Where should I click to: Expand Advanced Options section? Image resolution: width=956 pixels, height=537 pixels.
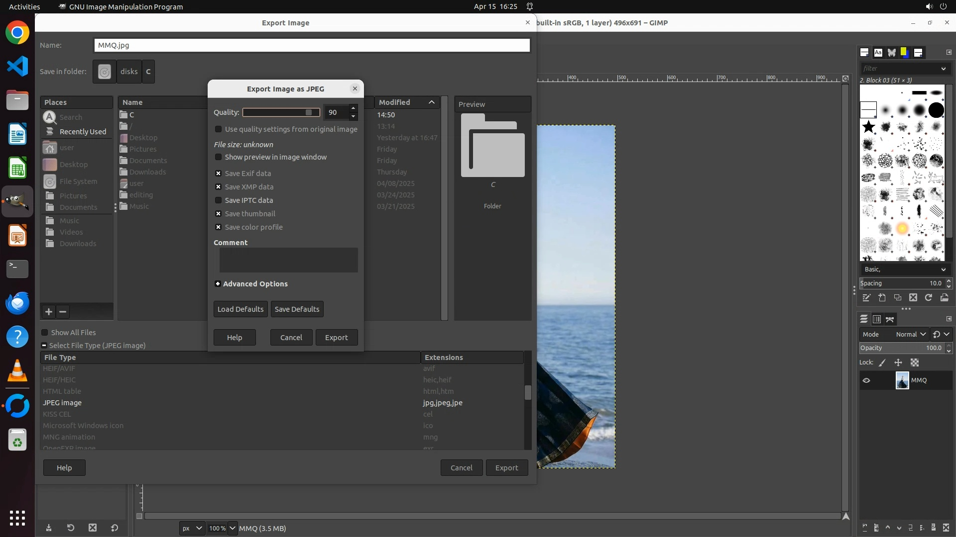[x=218, y=284]
